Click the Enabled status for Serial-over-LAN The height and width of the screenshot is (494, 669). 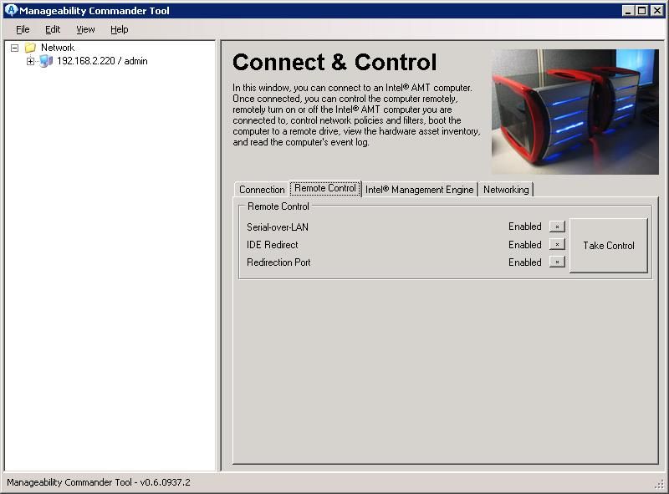525,227
